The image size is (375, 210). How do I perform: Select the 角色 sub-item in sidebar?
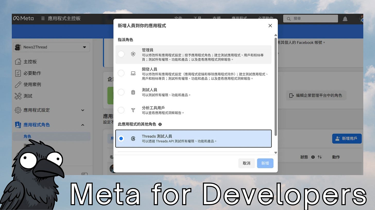point(52,136)
